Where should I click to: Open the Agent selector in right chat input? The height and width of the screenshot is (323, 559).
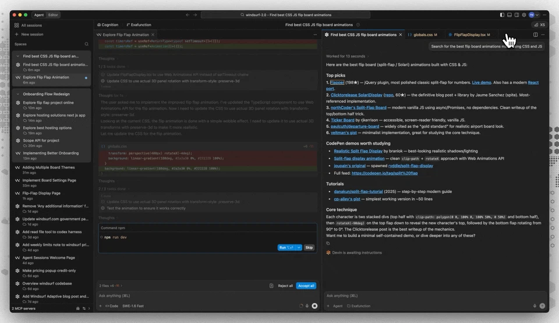337,306
